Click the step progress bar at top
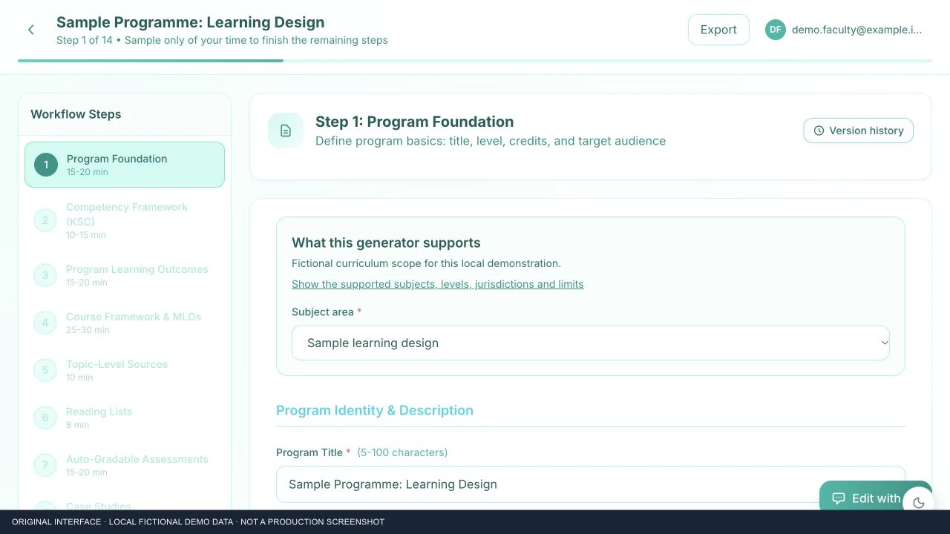950x534 pixels. click(475, 61)
